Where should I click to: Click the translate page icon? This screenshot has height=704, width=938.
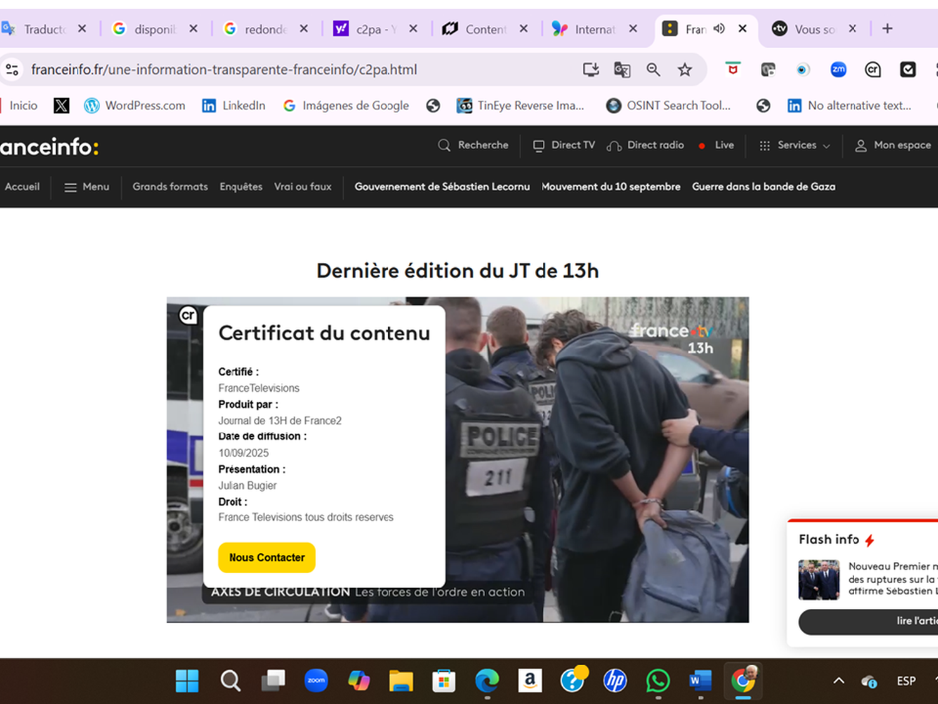[622, 69]
